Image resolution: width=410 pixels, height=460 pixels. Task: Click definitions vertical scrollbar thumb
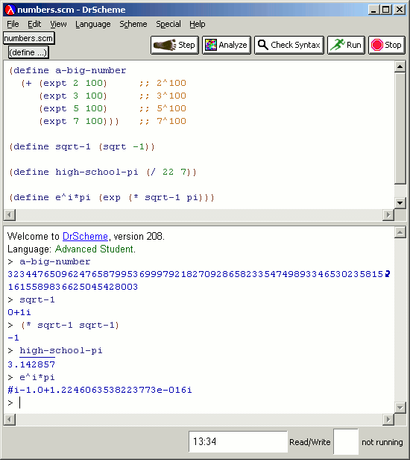coord(400,128)
